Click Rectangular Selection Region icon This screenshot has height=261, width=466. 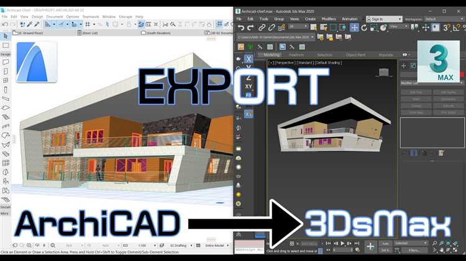(x=333, y=27)
